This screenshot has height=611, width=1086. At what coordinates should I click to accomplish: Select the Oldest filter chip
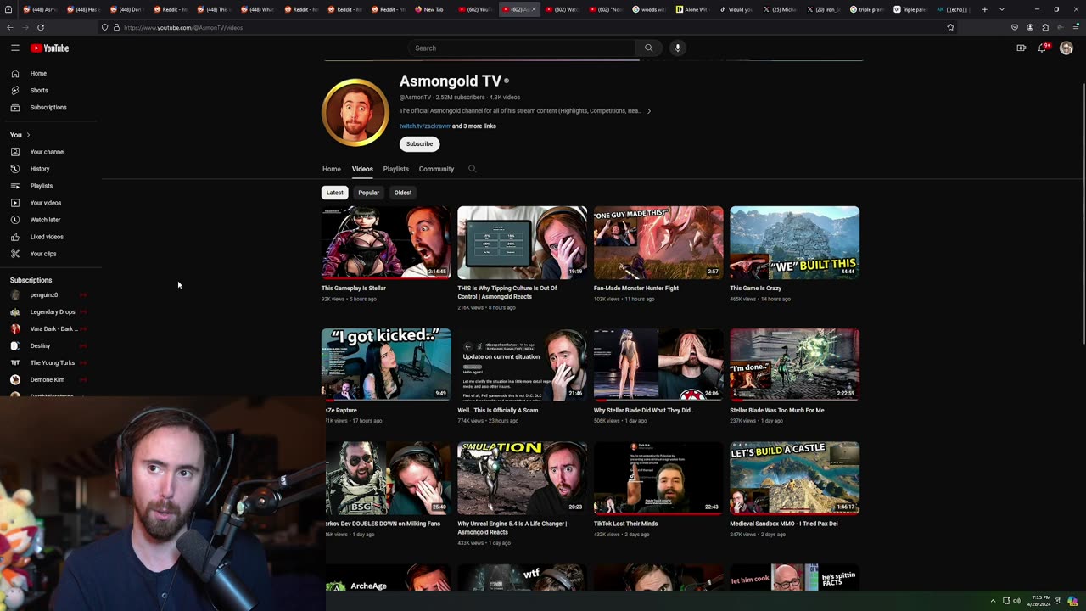tap(403, 193)
